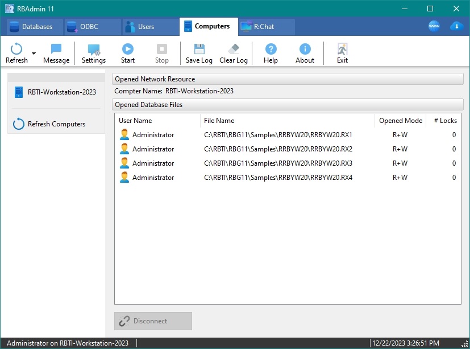Open Settings from the toolbar
The image size is (470, 349).
(94, 53)
